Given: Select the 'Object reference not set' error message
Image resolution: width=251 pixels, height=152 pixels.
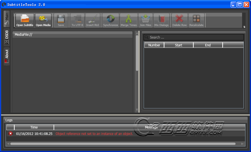Looking at the screenshot, I should (94, 134).
